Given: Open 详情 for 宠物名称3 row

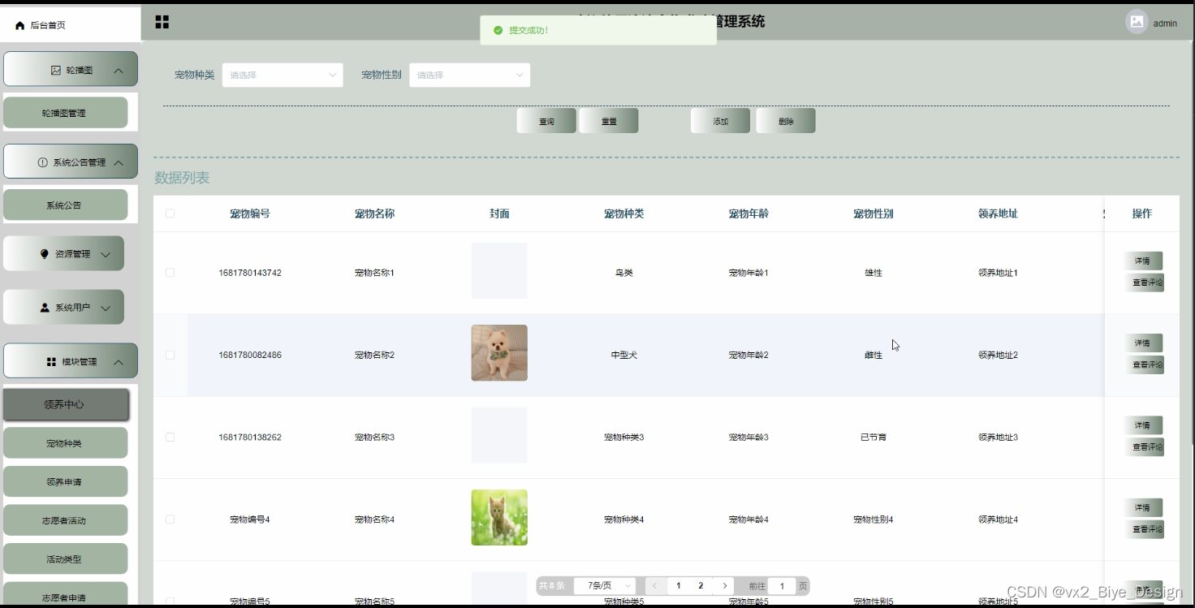Looking at the screenshot, I should point(1143,425).
